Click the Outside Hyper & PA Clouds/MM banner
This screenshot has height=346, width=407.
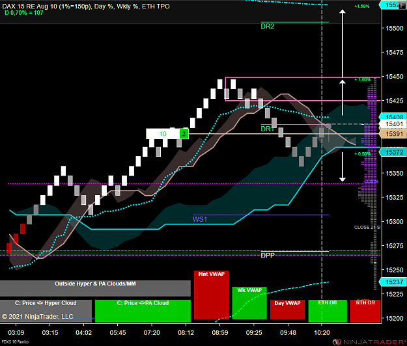(95, 288)
